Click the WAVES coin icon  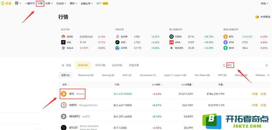click(x=171, y=48)
